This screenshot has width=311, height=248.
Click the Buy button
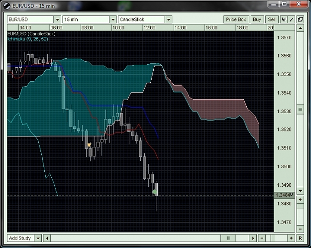point(257,19)
